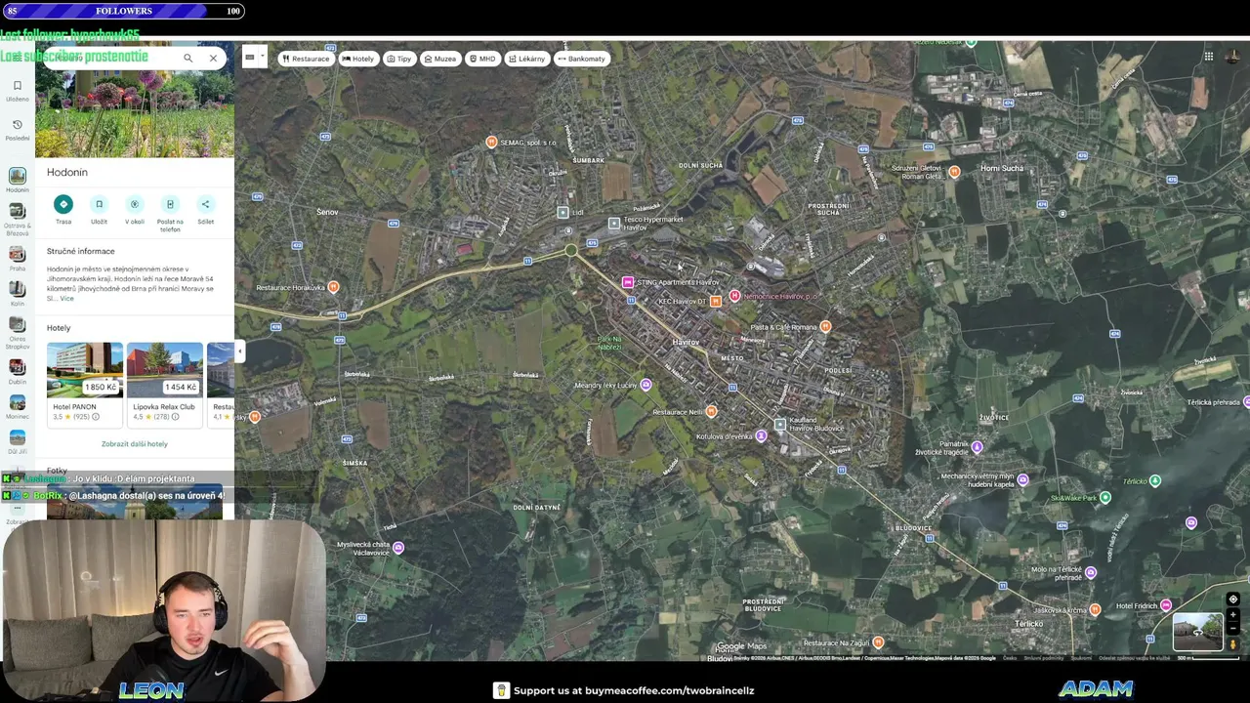
Task: Open the Myslivecká chata Václavovice pin
Action: pos(397,548)
